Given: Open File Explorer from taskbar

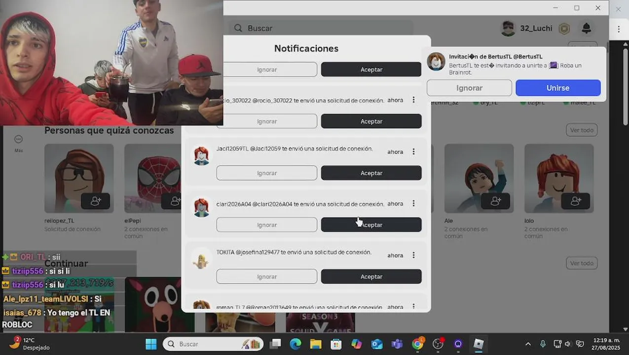Looking at the screenshot, I should pos(316,344).
